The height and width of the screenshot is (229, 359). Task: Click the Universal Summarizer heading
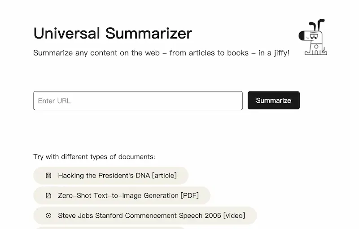tap(113, 33)
